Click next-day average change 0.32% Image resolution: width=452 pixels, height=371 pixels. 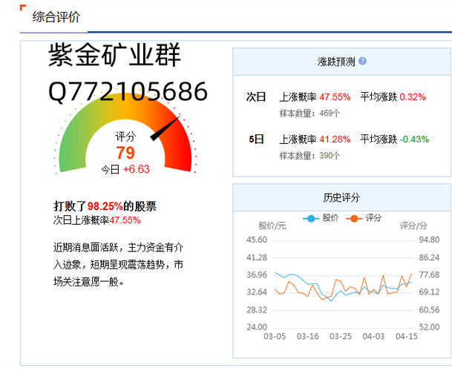[x=413, y=97]
